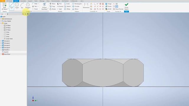Toggle Show Format option
189x106 pixels.
click(118, 9)
